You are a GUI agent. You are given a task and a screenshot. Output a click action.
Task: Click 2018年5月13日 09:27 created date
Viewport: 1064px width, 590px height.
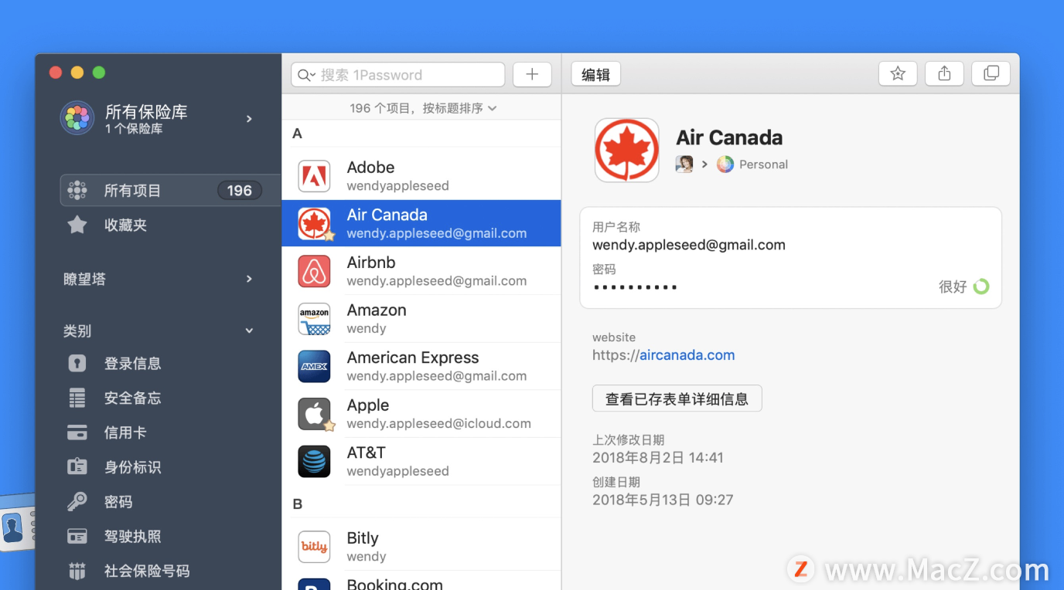[x=663, y=500]
